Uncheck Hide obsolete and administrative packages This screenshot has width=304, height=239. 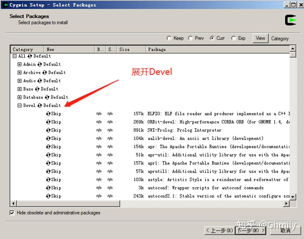tap(12, 213)
